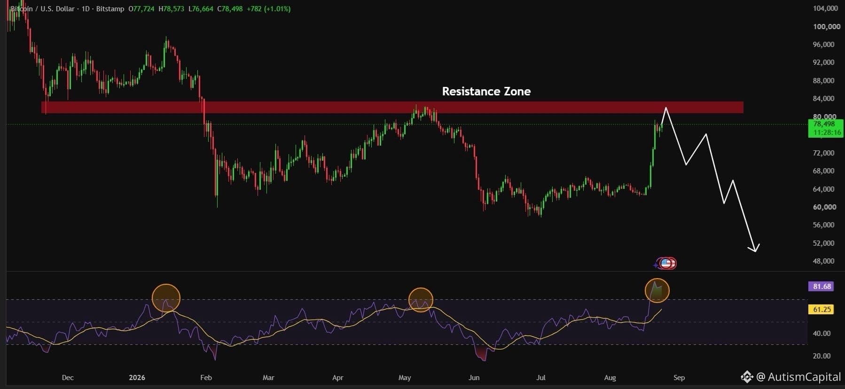Click the purple 81.68 RSI value label

tap(821, 286)
